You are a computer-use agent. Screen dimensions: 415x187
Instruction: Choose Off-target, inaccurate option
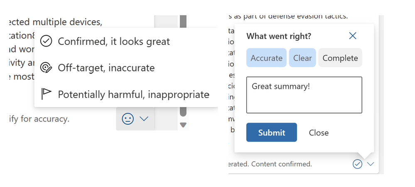click(106, 68)
